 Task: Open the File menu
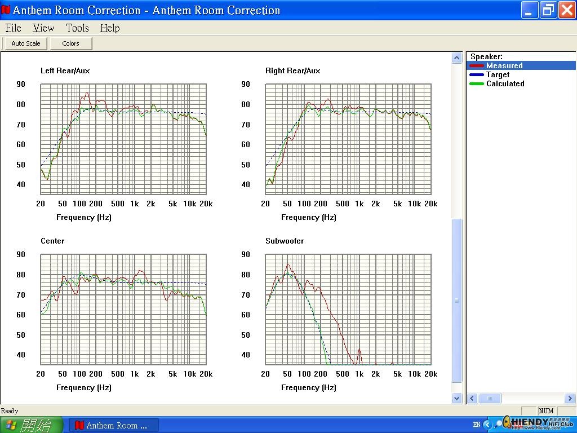[14, 28]
